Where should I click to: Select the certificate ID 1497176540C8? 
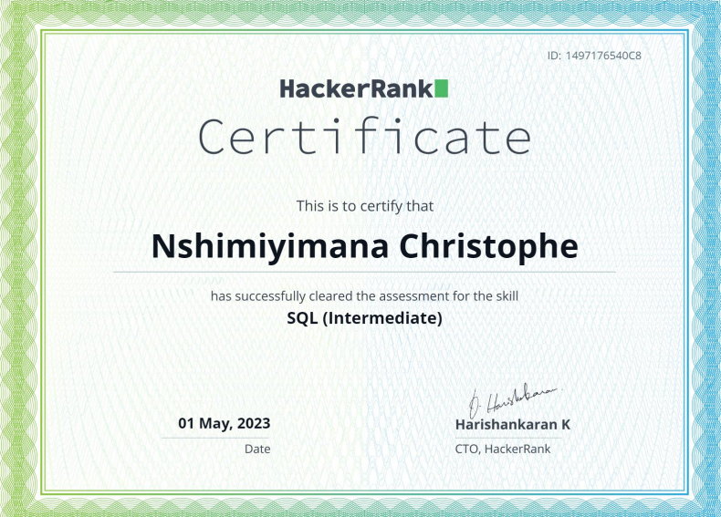tap(594, 56)
